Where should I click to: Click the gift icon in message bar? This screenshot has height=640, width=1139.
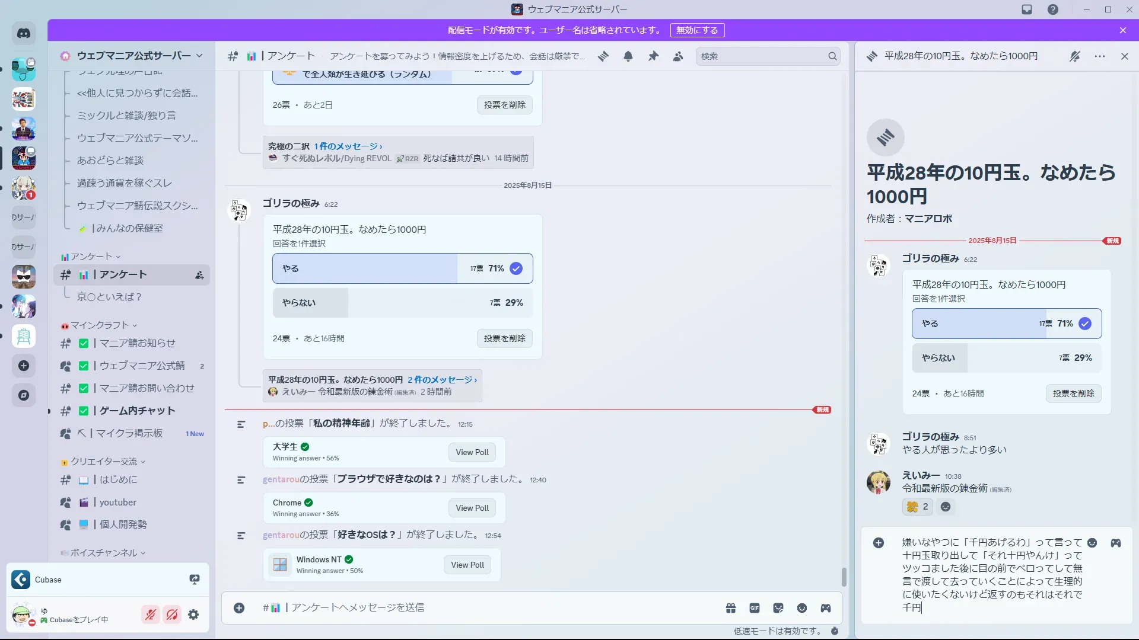pos(731,608)
